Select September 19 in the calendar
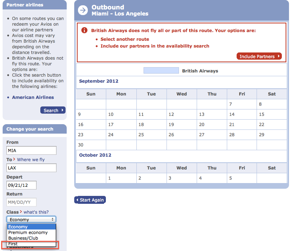Image resolution: width=292 pixels, height=251 pixels. (x=182, y=125)
